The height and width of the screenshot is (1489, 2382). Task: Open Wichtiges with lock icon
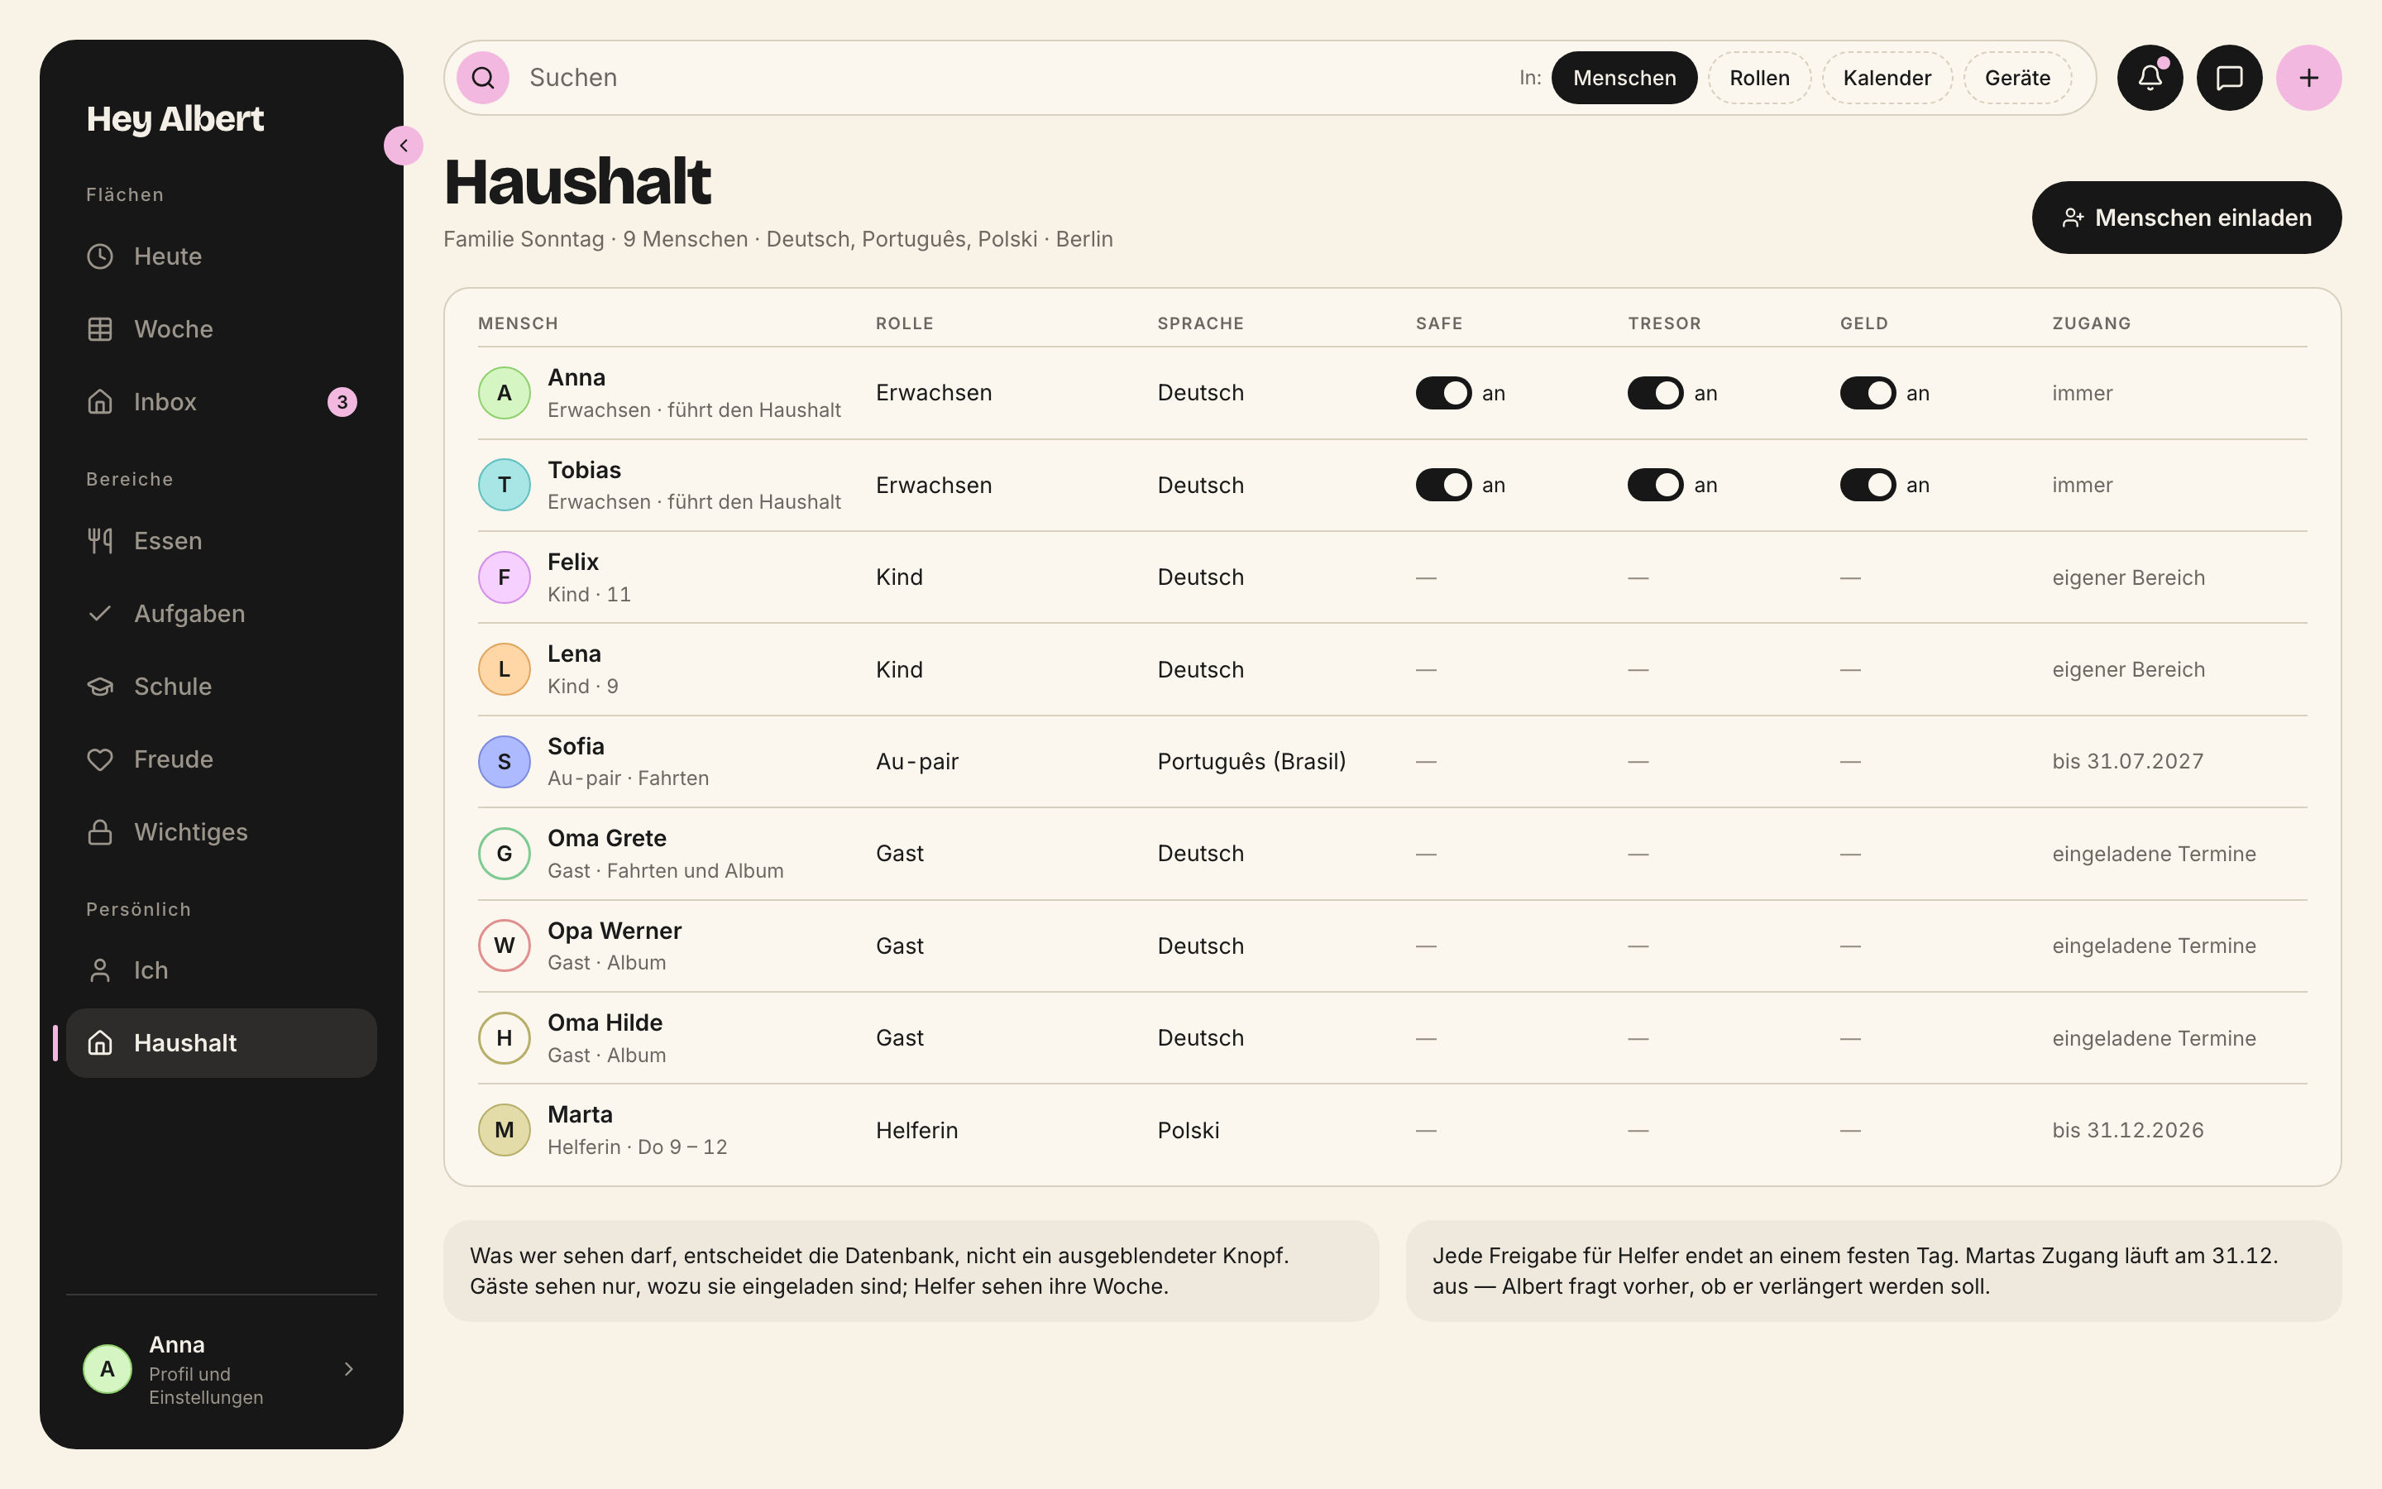222,832
